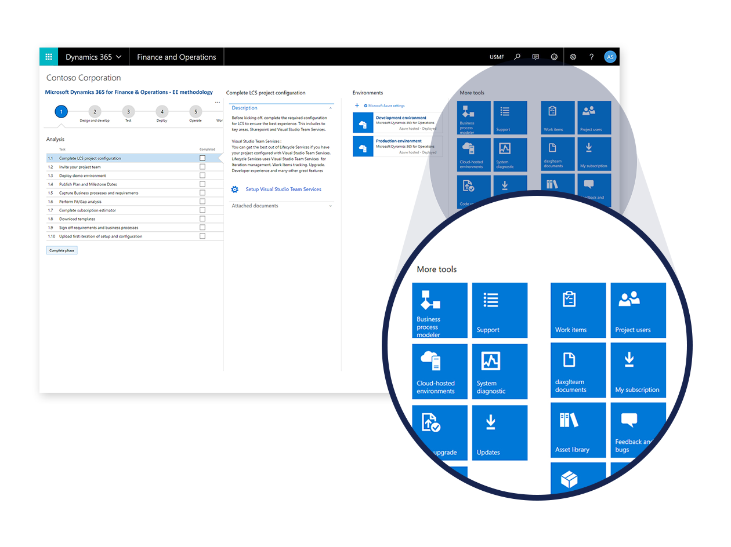The height and width of the screenshot is (547, 731).
Task: Go to phase 4 Deploy
Action: click(162, 112)
